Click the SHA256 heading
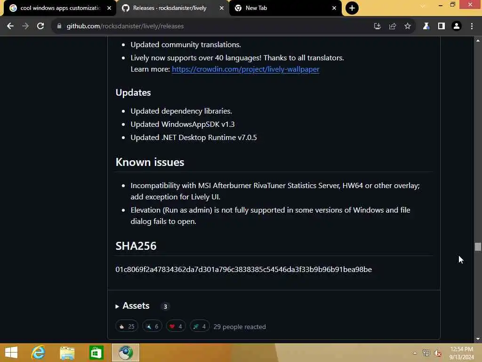Screen dimensions: 482x362 point(136,246)
